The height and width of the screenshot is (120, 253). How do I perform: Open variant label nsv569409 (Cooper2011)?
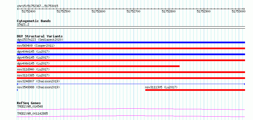pos(36,46)
